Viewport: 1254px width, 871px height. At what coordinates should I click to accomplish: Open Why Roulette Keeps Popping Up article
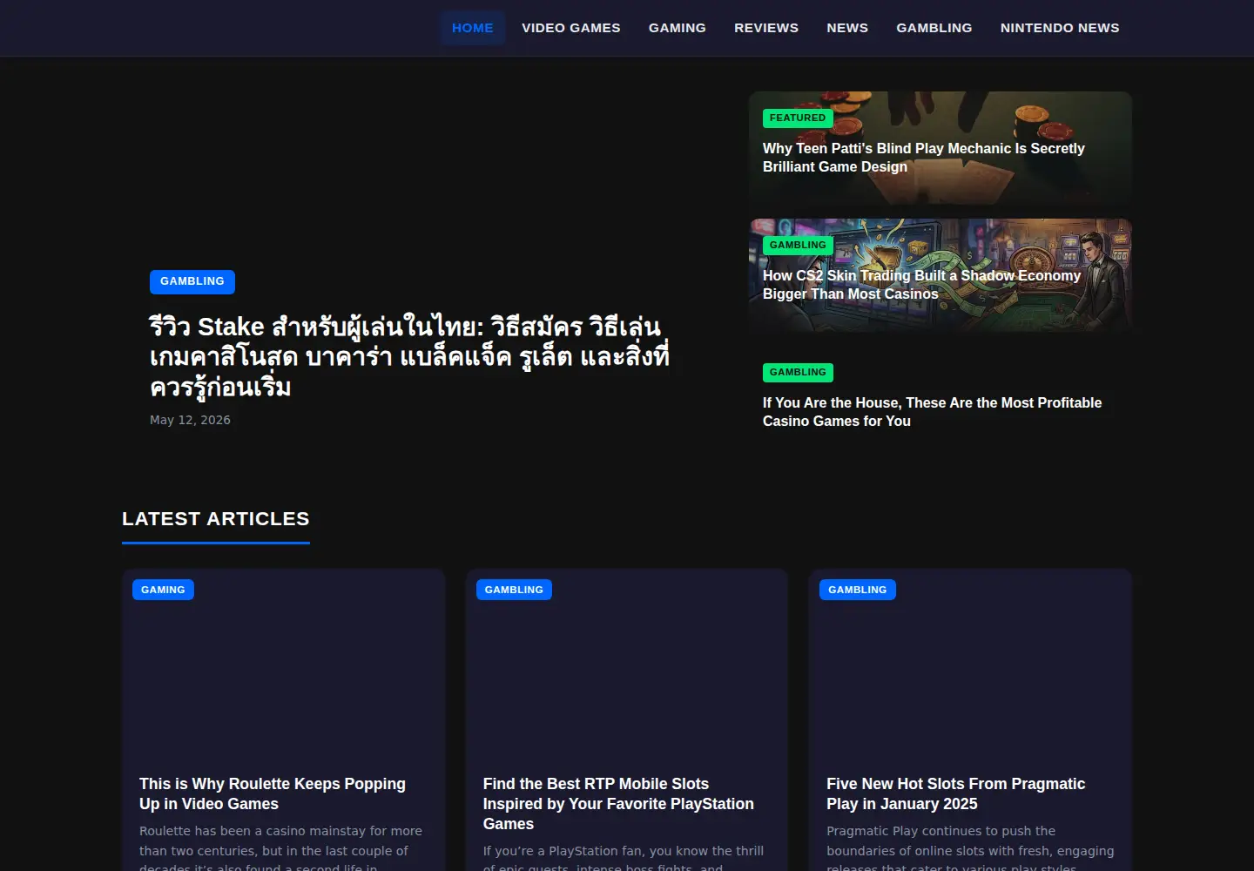(x=273, y=793)
